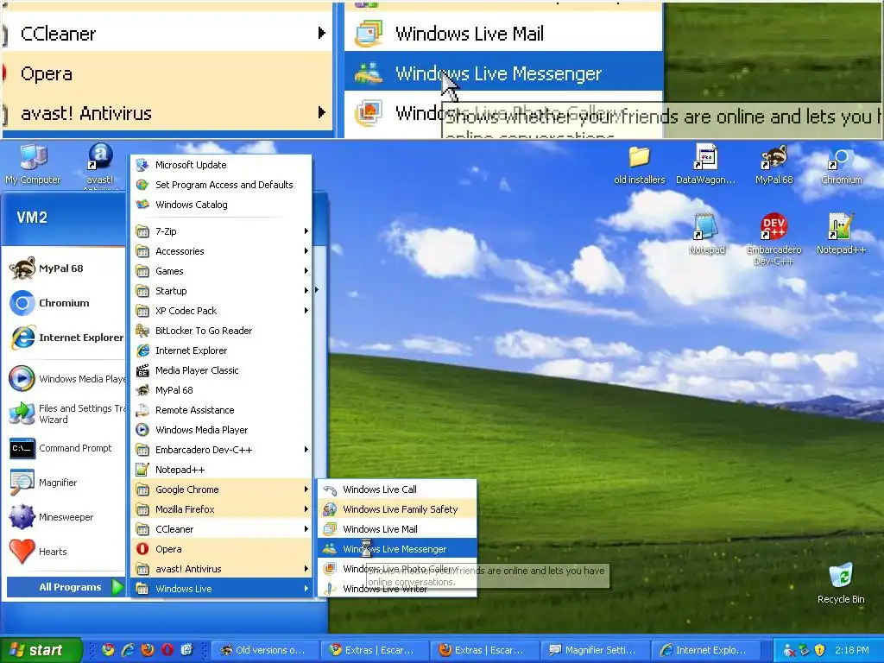Open Command Prompt from Start menu
The height and width of the screenshot is (663, 884).
[63, 448]
